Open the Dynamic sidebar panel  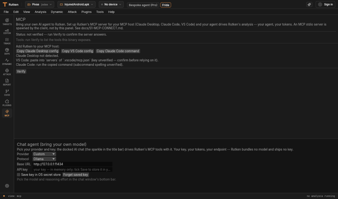[x=7, y=62]
